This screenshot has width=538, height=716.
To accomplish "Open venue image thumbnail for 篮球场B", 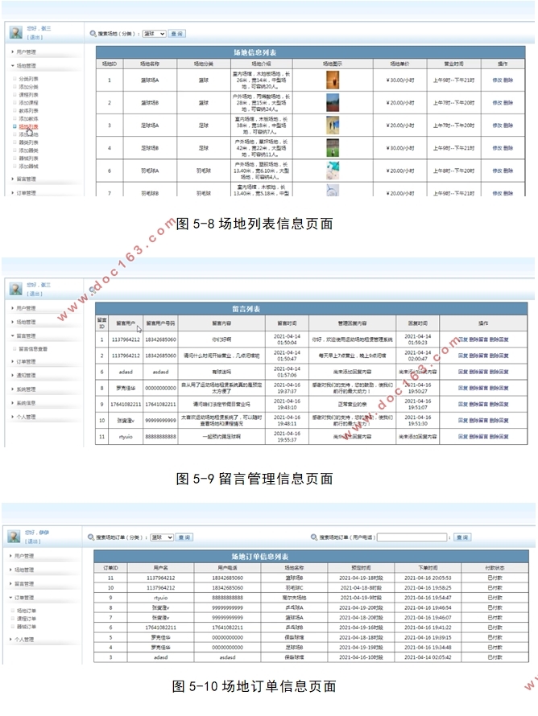I will tap(333, 103).
